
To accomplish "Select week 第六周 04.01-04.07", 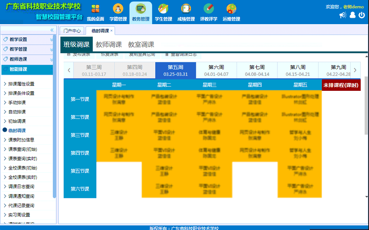I will point(216,71).
